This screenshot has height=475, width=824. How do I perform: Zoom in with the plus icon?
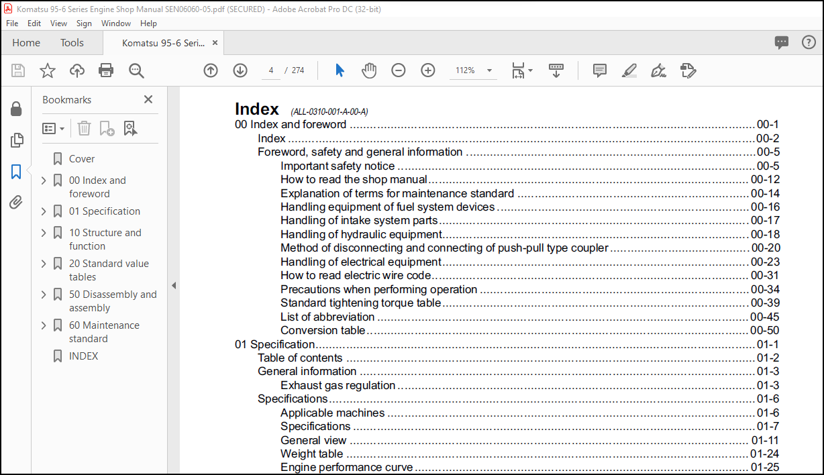pos(428,70)
